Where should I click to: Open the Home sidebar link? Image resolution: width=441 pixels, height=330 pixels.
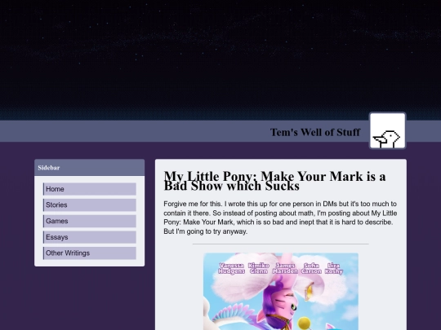90,189
